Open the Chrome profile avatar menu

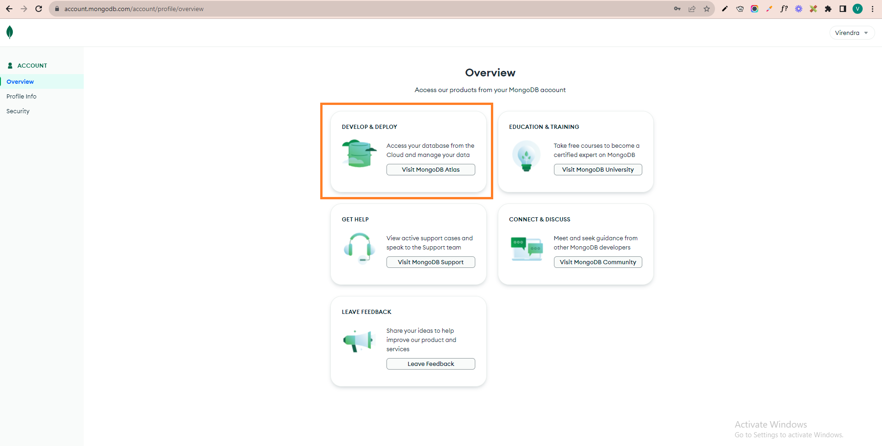pos(858,9)
